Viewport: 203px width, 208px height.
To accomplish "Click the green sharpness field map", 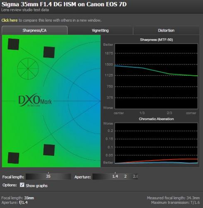I will tap(51, 101).
